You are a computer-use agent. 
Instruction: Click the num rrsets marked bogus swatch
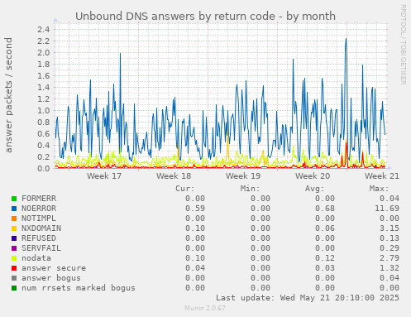click(x=14, y=288)
